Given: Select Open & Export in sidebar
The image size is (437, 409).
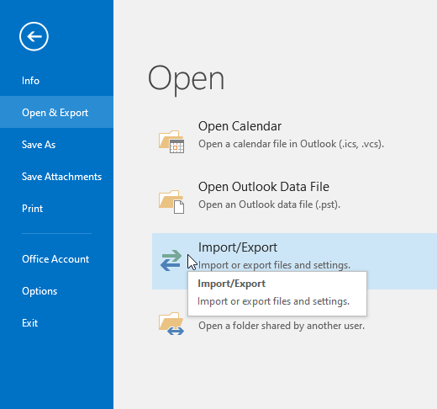Looking at the screenshot, I should click(x=56, y=112).
